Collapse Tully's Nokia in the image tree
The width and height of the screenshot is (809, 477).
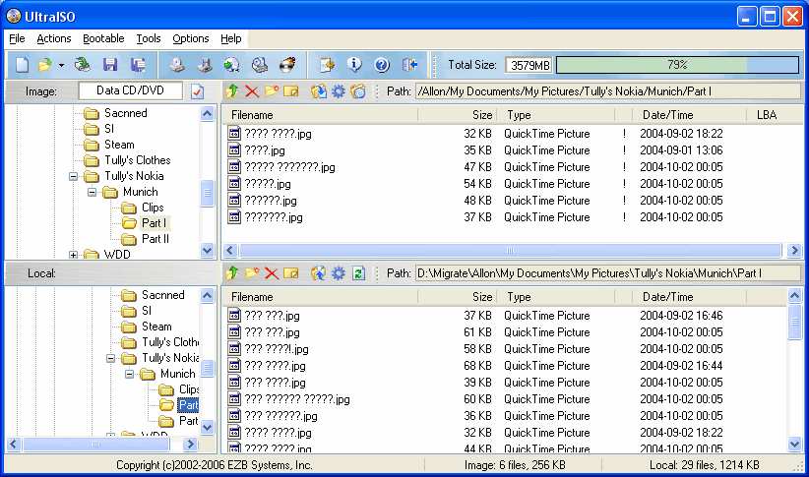pos(74,176)
